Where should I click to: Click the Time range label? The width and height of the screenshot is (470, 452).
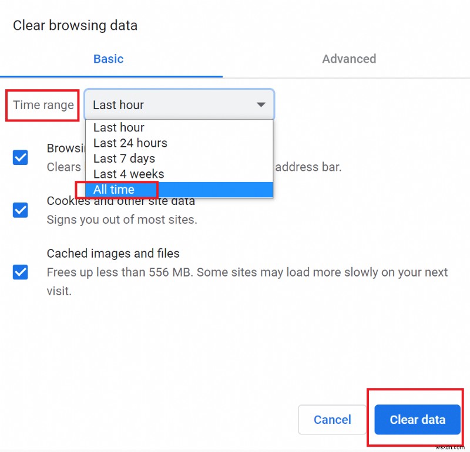tap(43, 105)
